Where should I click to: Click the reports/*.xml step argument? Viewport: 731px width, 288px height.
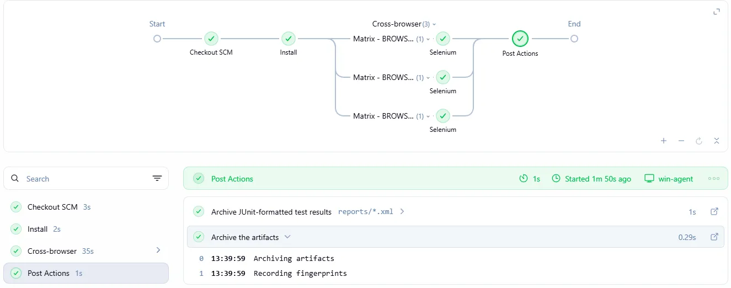click(366, 211)
